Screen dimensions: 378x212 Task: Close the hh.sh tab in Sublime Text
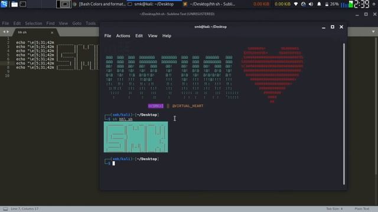pyautogui.click(x=52, y=32)
